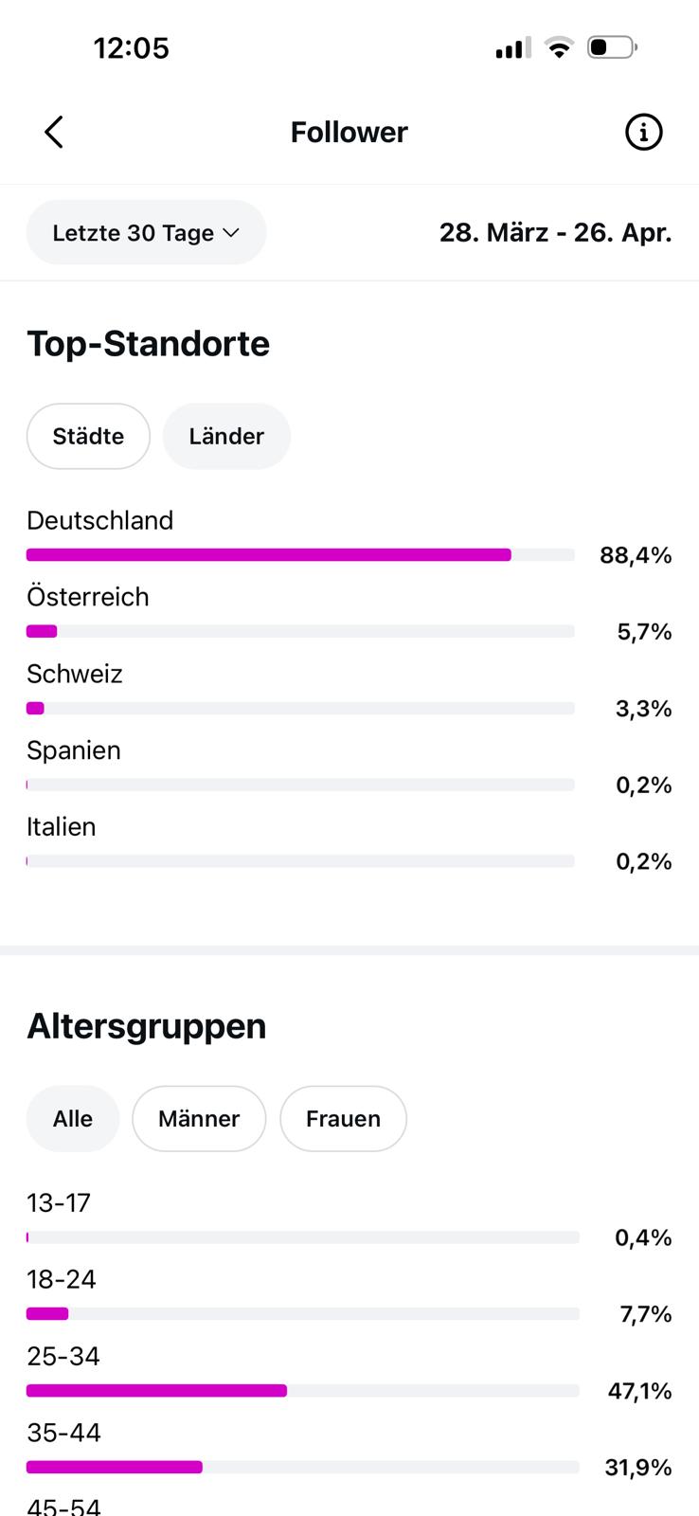Tap the Wi-Fi status icon

[560, 47]
